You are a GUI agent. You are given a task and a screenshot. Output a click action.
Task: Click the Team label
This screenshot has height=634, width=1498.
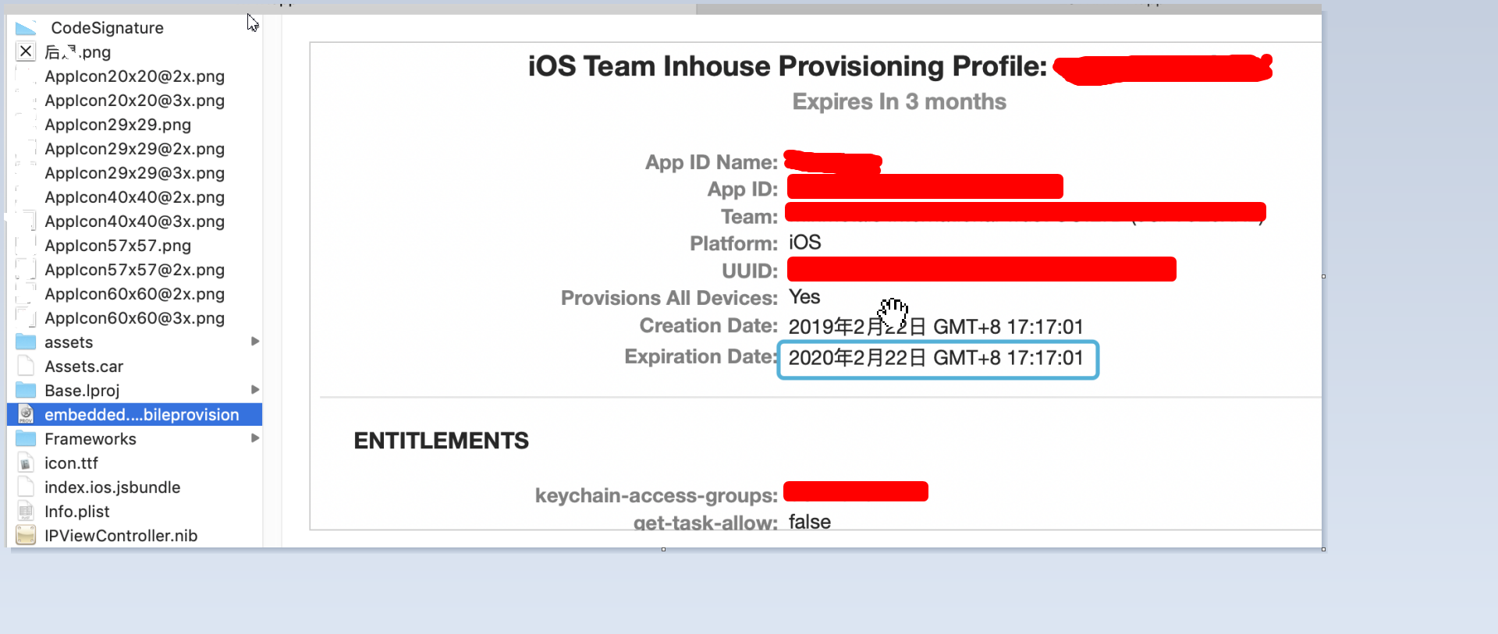(749, 217)
